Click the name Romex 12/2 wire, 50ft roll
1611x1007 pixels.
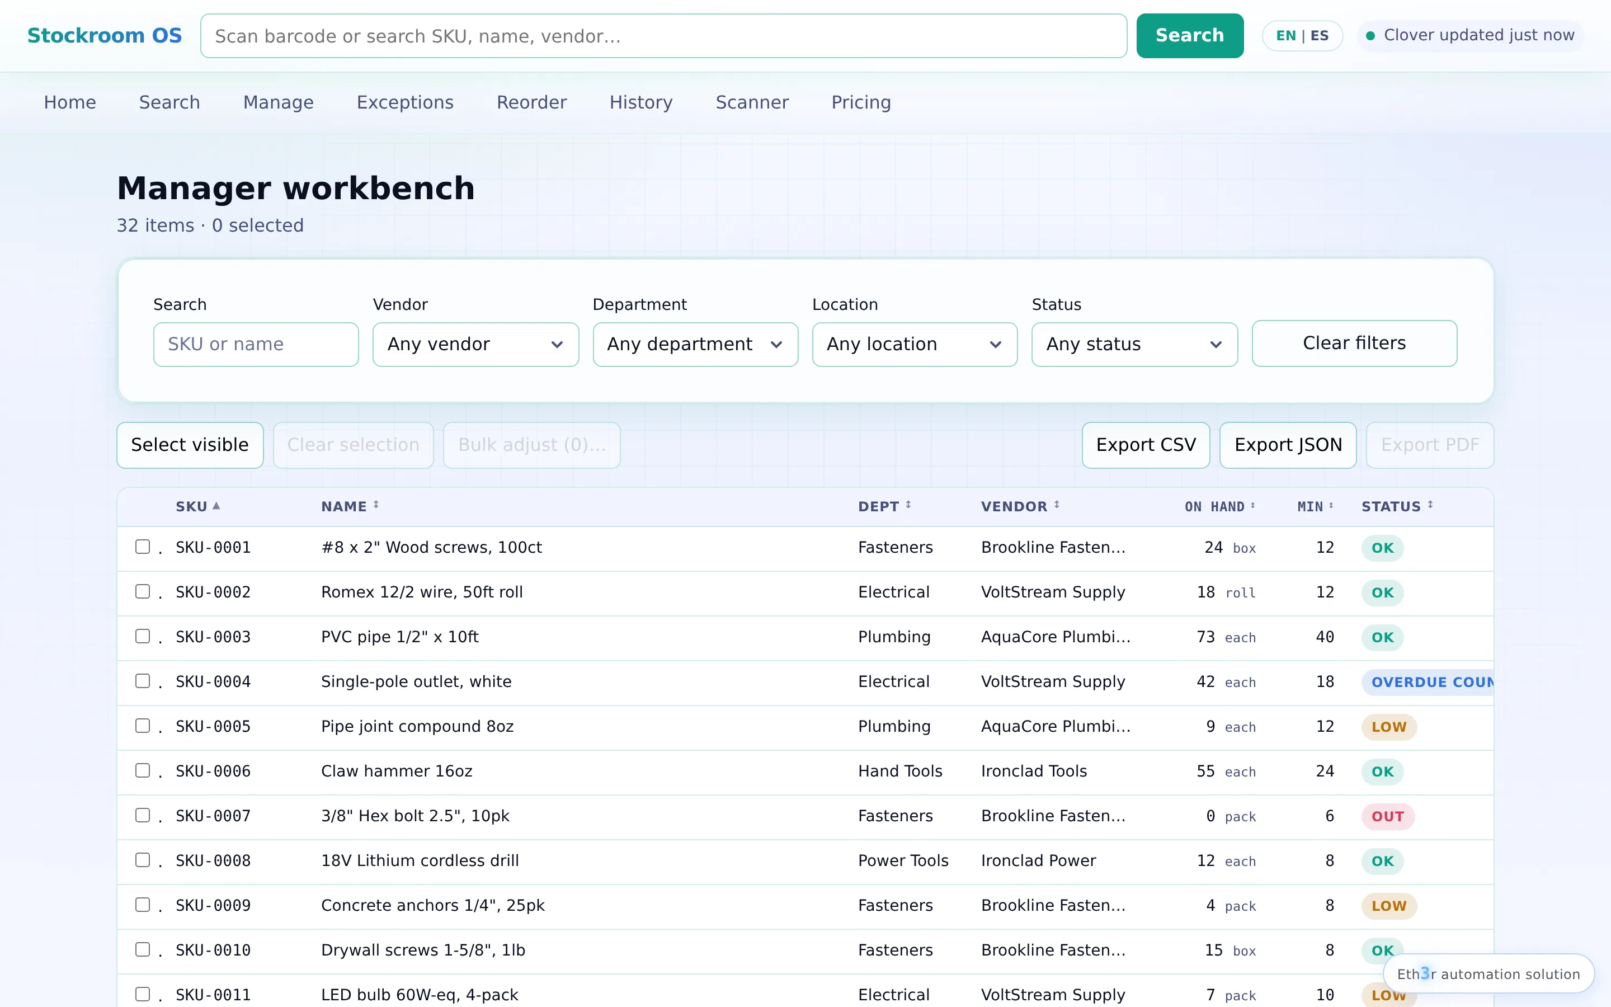click(421, 592)
